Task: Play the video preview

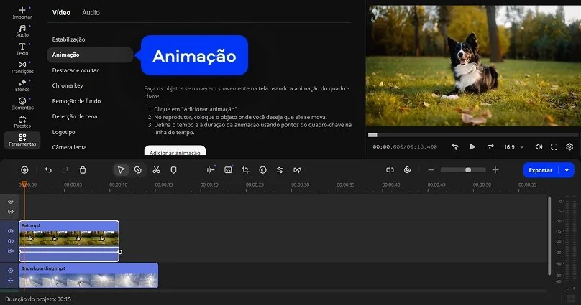Action: [x=472, y=146]
